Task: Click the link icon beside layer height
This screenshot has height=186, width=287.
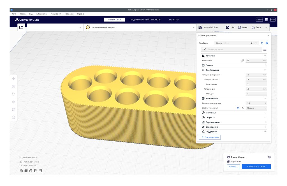Action: coord(242,61)
